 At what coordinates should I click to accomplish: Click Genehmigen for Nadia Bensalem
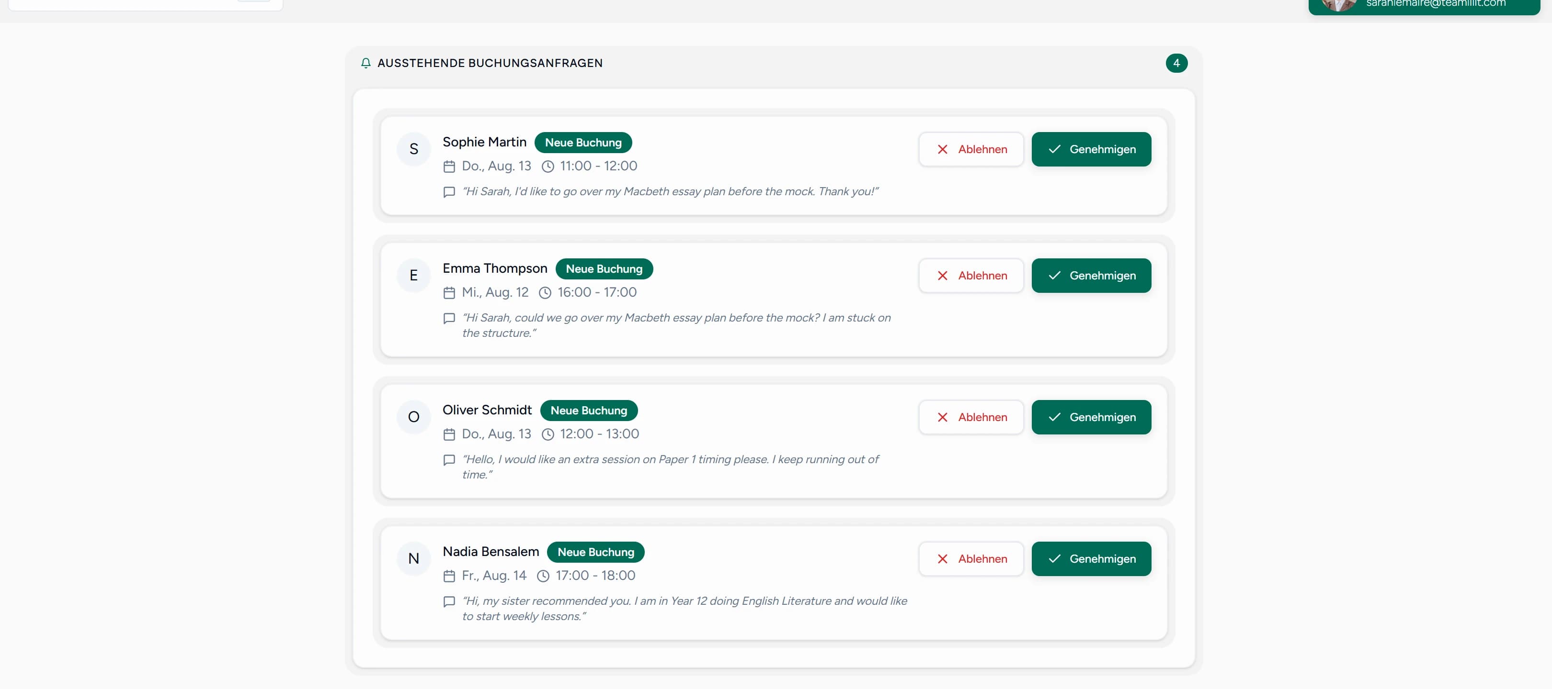tap(1091, 558)
